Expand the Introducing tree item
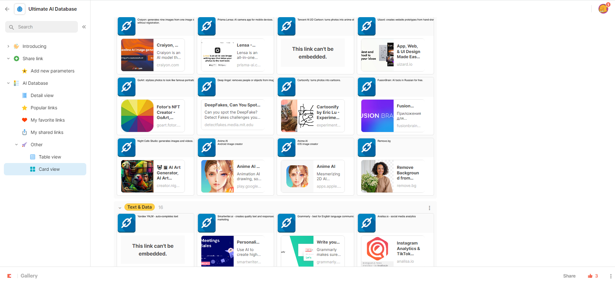 click(x=8, y=46)
